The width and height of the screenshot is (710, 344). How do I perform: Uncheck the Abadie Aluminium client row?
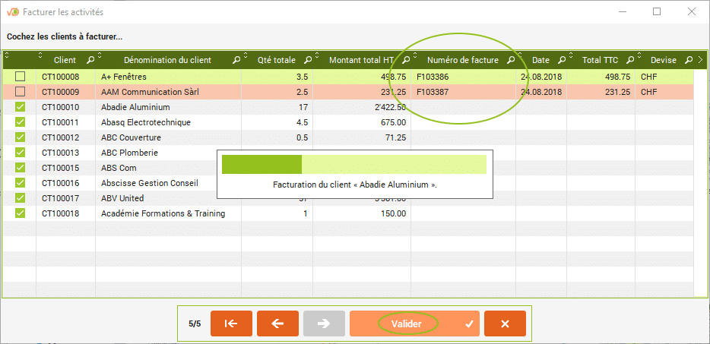[x=20, y=107]
